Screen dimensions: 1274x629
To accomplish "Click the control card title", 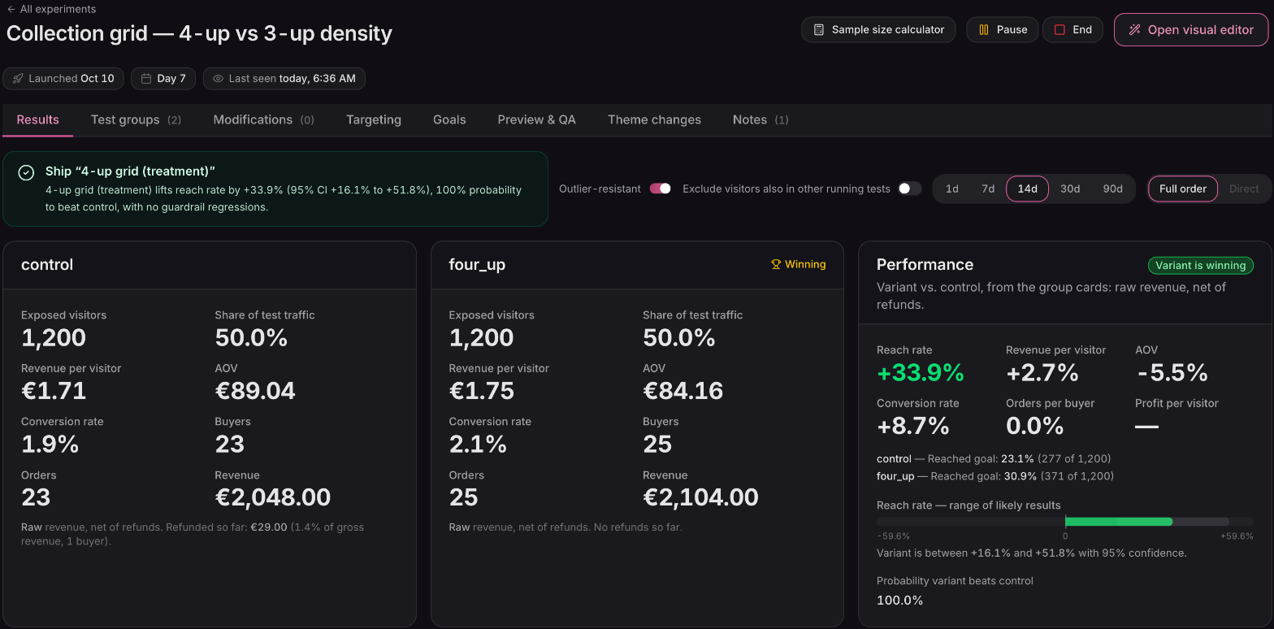I will click(47, 264).
